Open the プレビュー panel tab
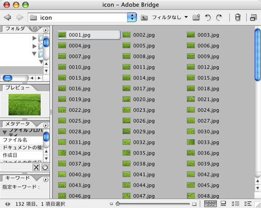This screenshot has height=208, width=261. coord(17,87)
